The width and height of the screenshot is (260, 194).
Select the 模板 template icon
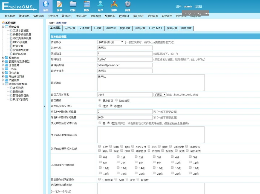tap(86, 4)
